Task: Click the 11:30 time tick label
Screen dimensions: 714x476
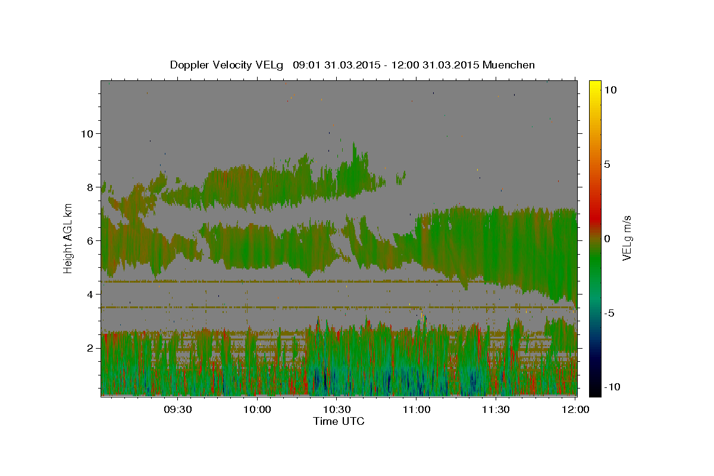Action: 496,409
